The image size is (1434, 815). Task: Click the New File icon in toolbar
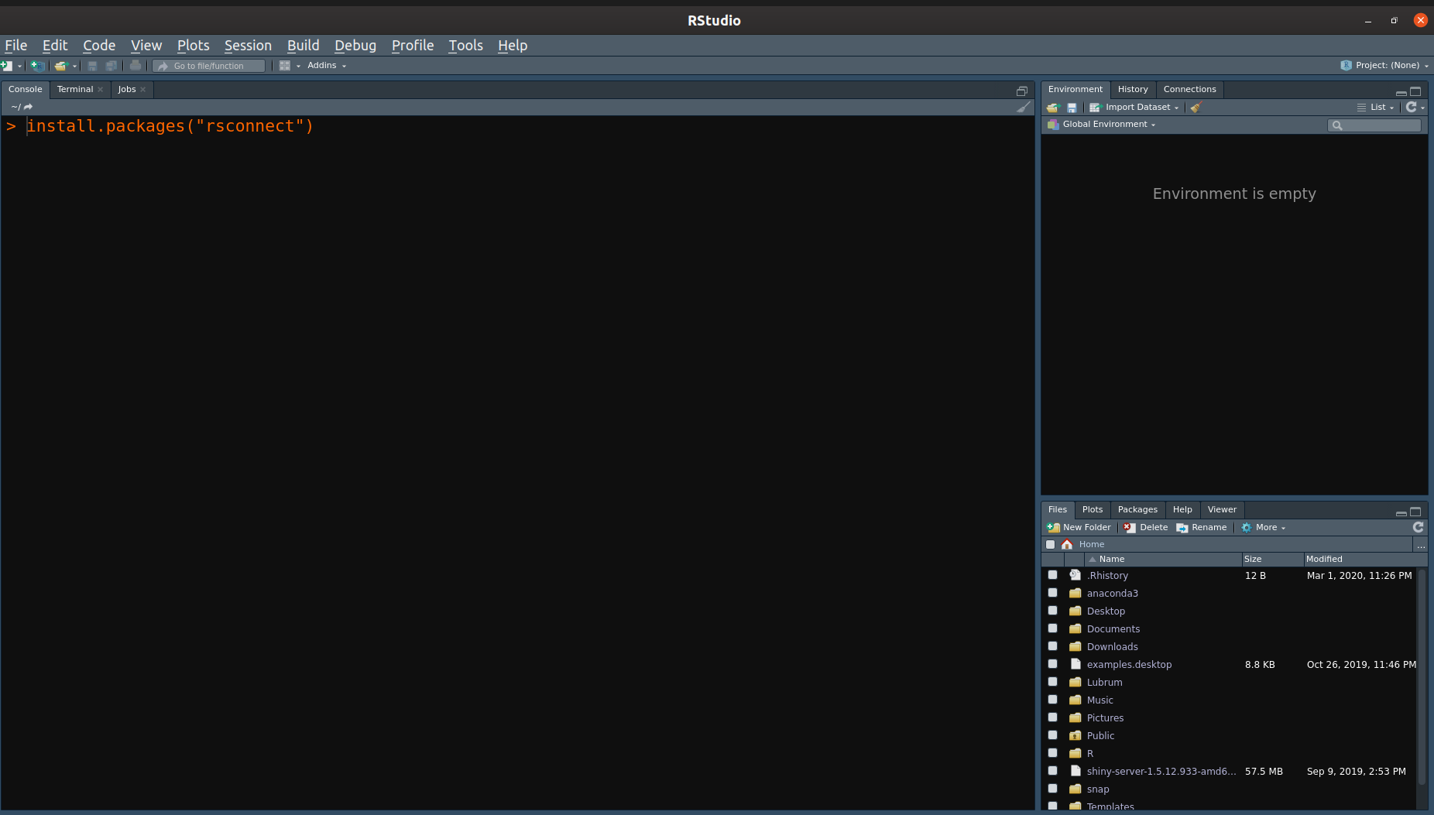pos(7,66)
